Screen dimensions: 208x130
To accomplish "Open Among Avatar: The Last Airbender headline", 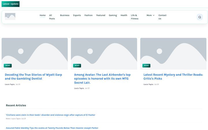I will coord(102,79).
